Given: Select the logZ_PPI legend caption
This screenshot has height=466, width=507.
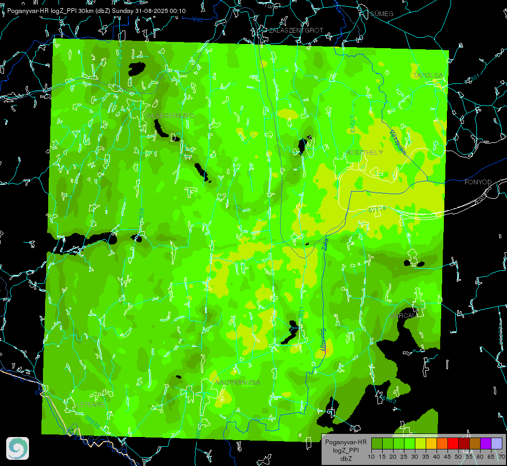Looking at the screenshot, I should click(346, 450).
